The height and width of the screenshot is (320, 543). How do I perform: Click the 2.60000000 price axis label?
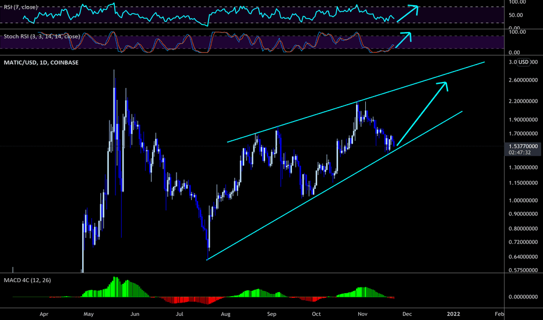point(523,80)
